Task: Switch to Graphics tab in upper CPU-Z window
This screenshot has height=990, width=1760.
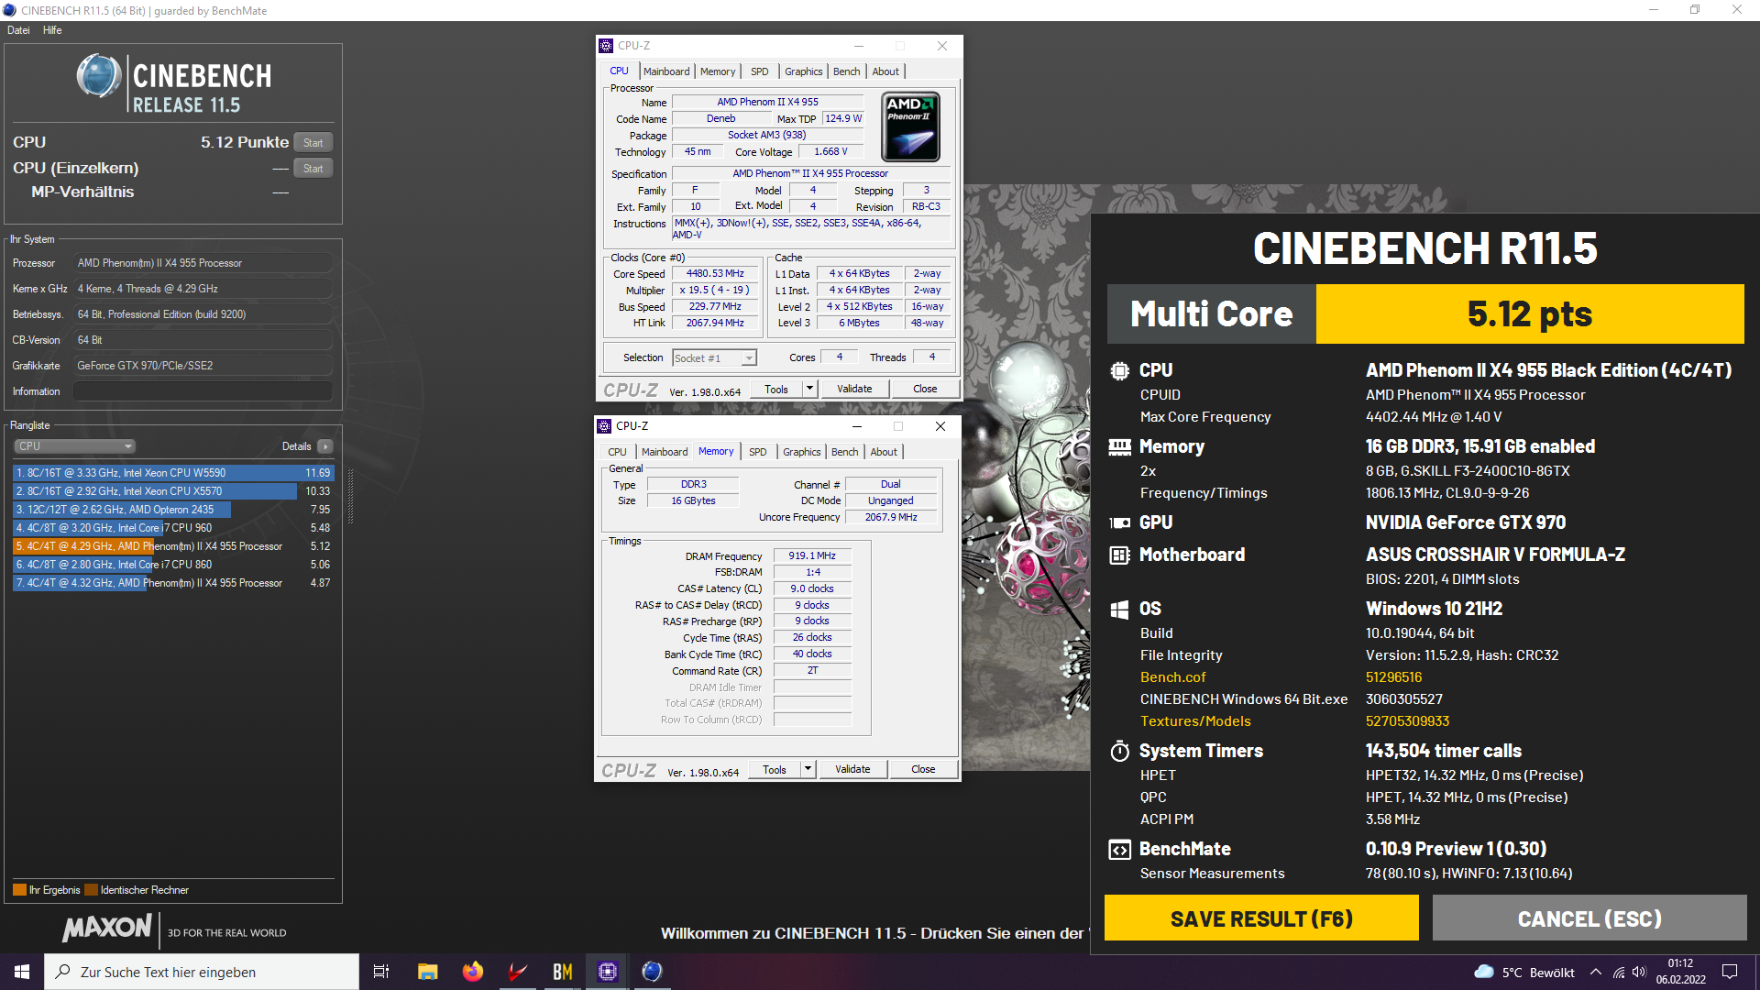Action: 804,71
